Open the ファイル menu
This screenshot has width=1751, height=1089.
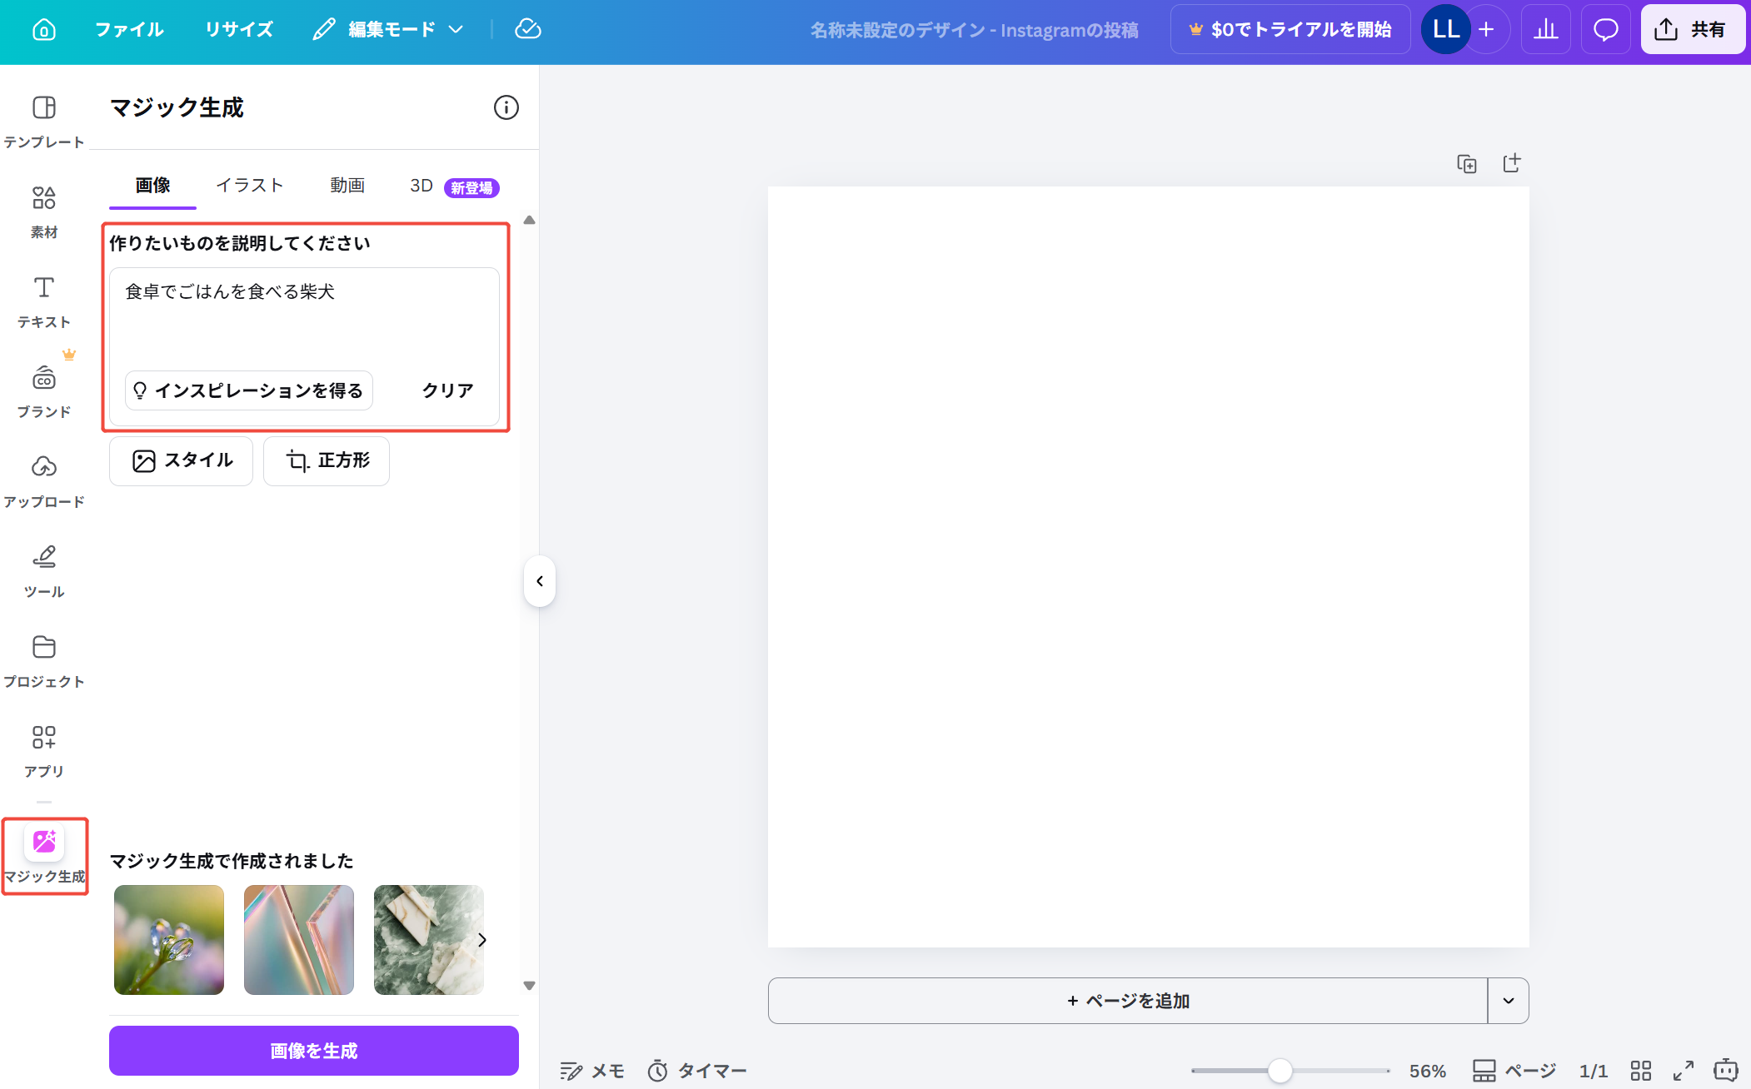130,28
